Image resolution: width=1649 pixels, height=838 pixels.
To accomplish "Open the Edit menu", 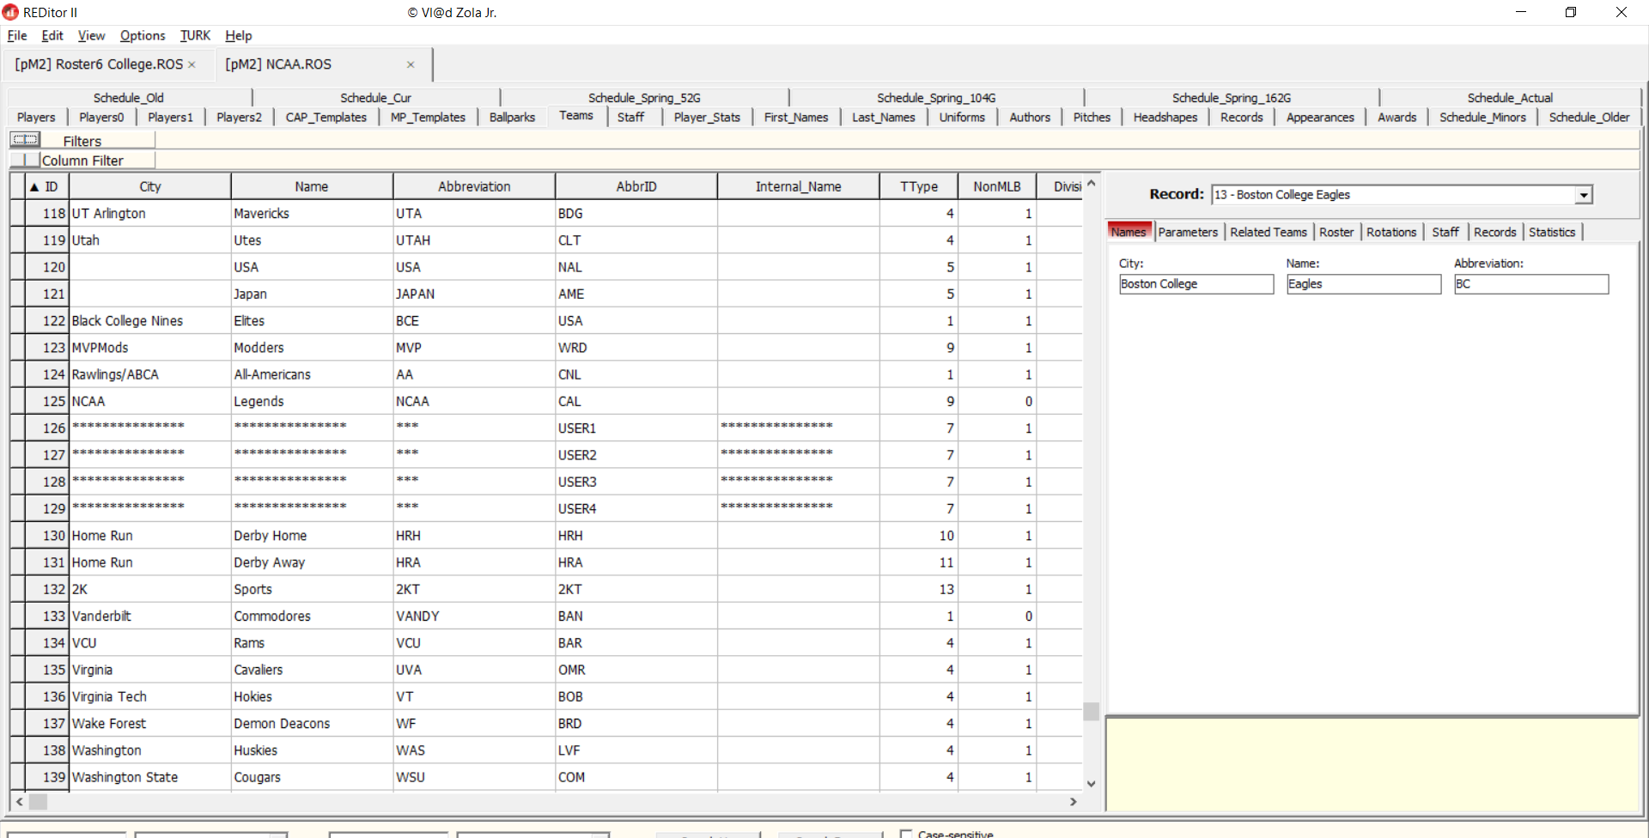I will pos(52,35).
